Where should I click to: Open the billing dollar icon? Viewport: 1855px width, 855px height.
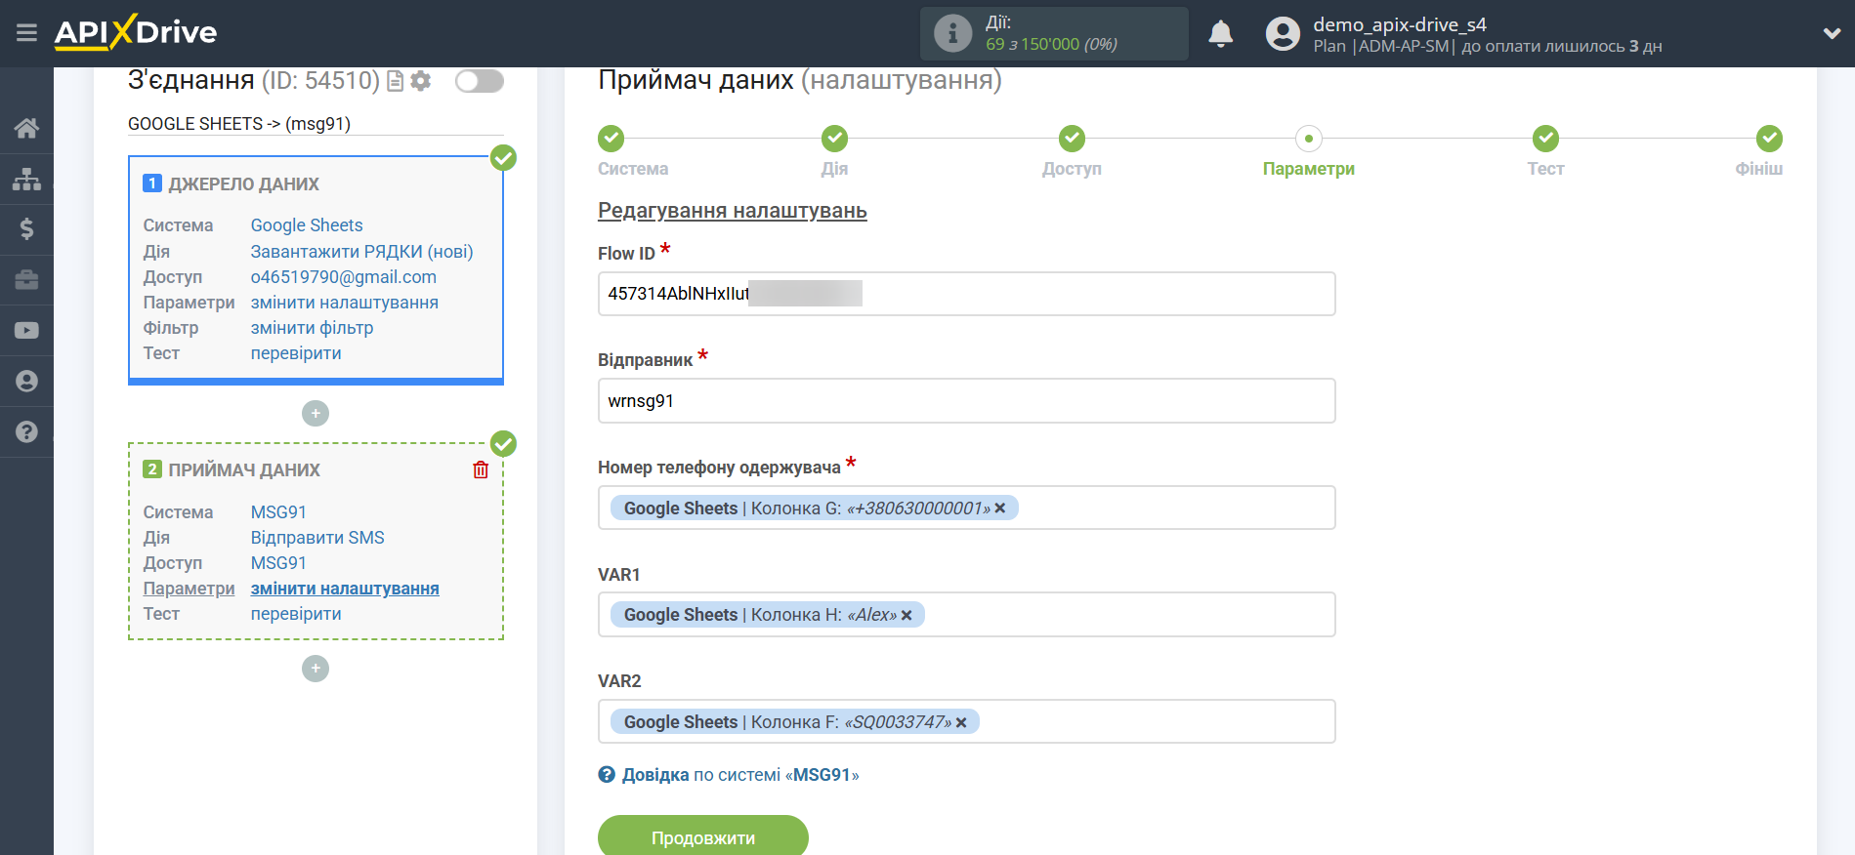[26, 229]
